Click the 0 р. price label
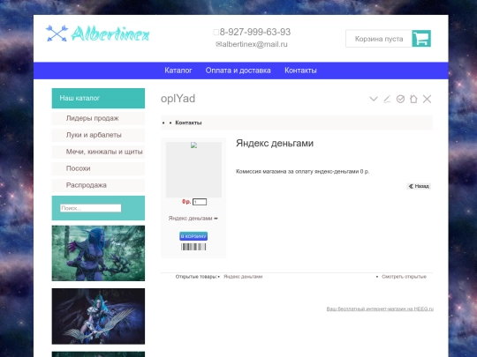 (186, 202)
